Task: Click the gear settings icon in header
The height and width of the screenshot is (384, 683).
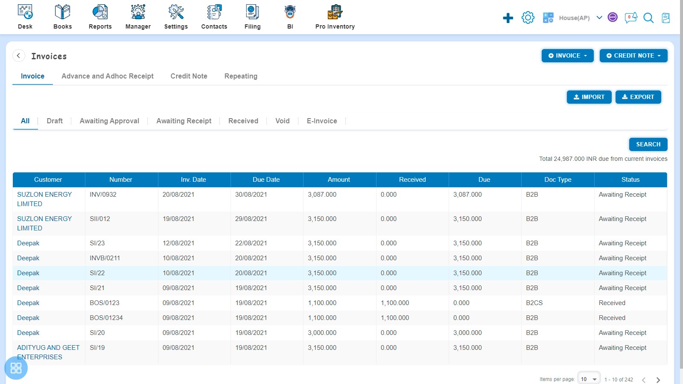Action: 528,17
